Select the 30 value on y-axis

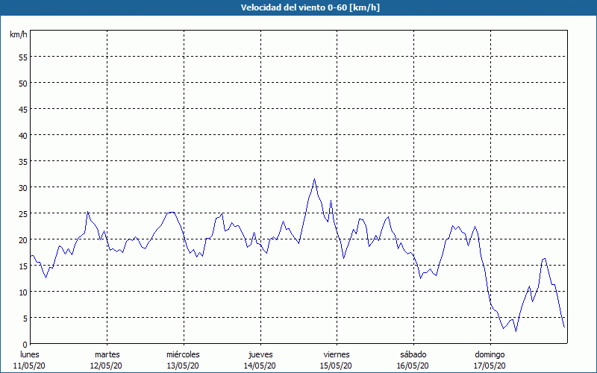[x=23, y=188]
